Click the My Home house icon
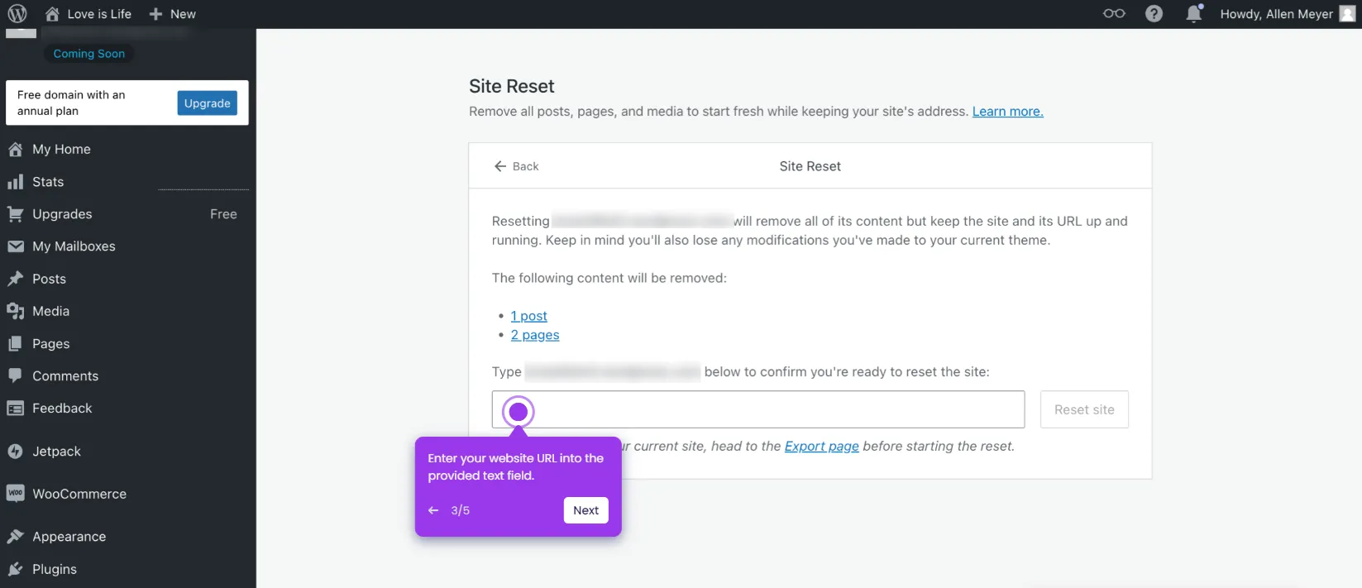This screenshot has height=588, width=1362. click(15, 150)
